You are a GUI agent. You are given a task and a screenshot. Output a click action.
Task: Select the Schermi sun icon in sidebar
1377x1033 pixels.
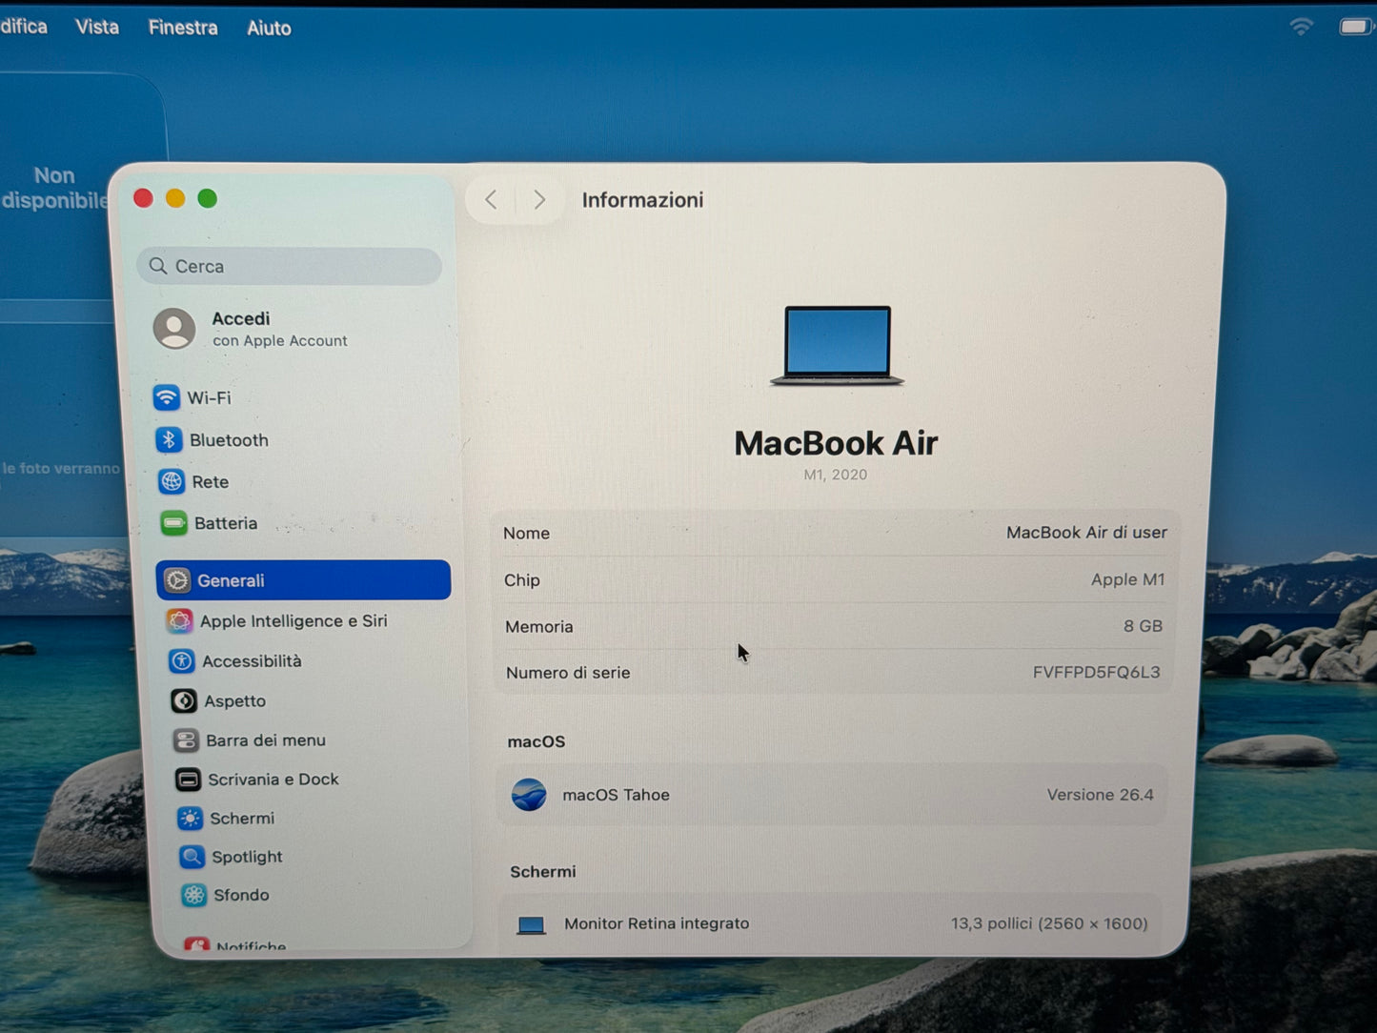(190, 818)
